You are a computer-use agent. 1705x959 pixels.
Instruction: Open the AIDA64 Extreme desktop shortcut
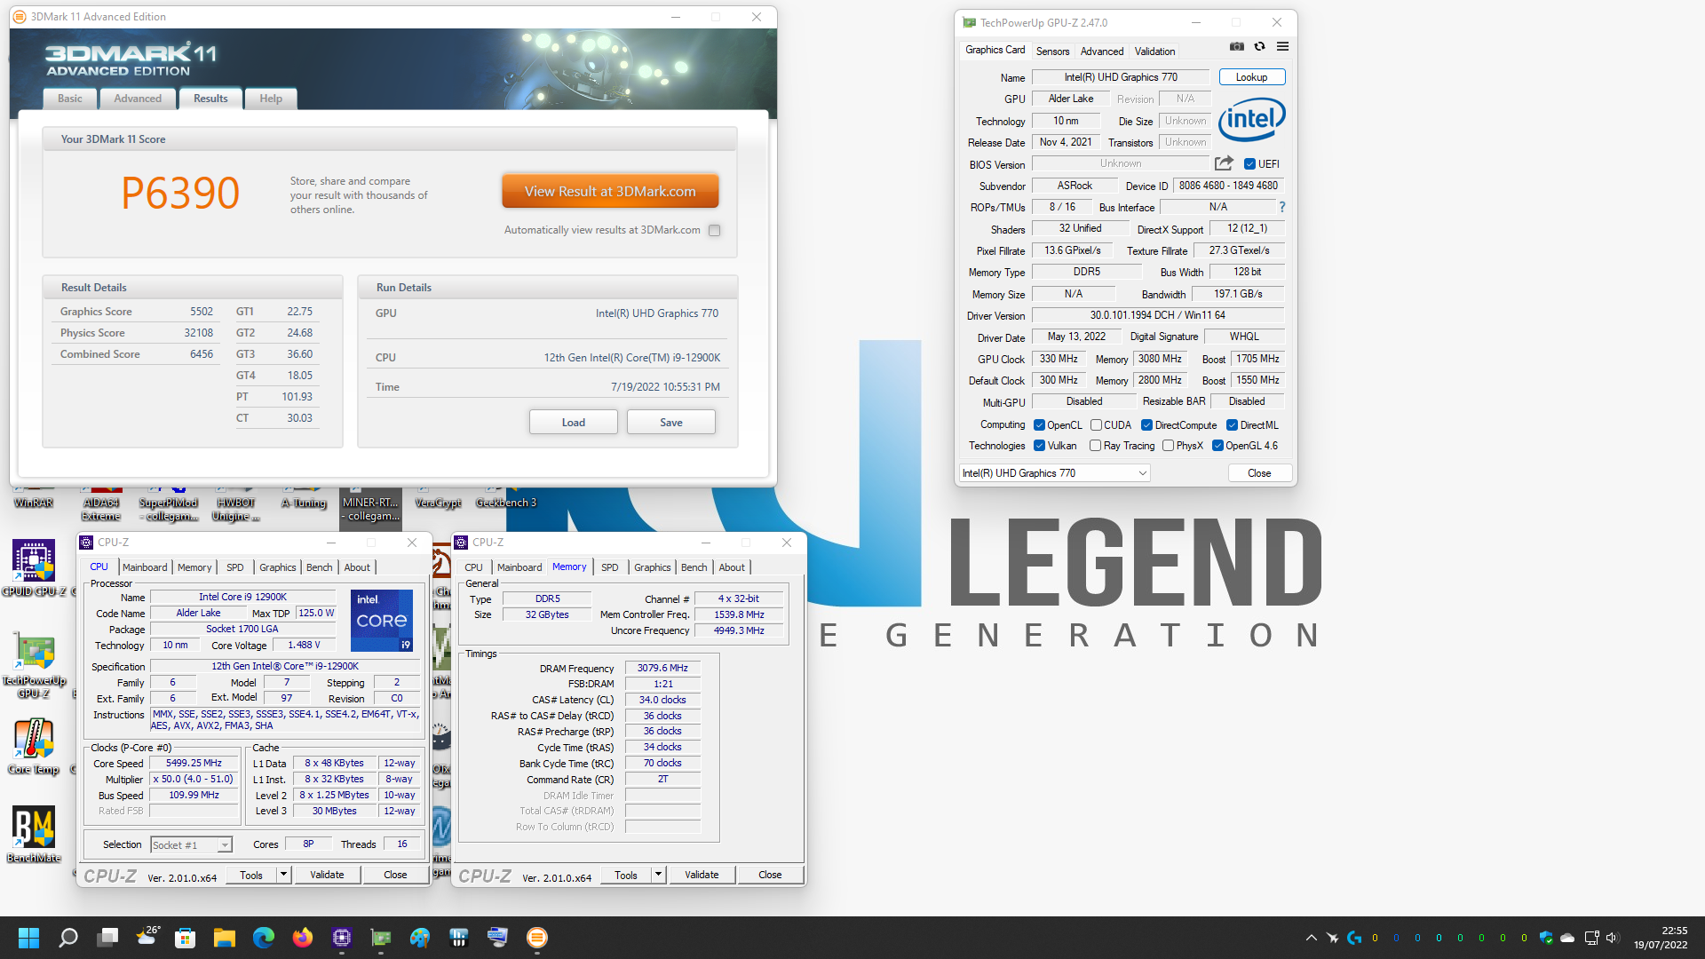coord(101,504)
